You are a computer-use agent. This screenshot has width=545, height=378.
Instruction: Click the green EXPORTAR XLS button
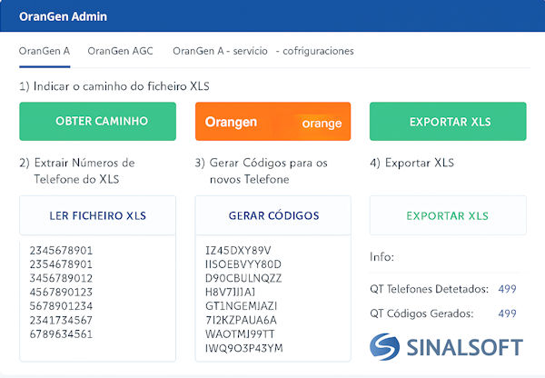pos(448,122)
